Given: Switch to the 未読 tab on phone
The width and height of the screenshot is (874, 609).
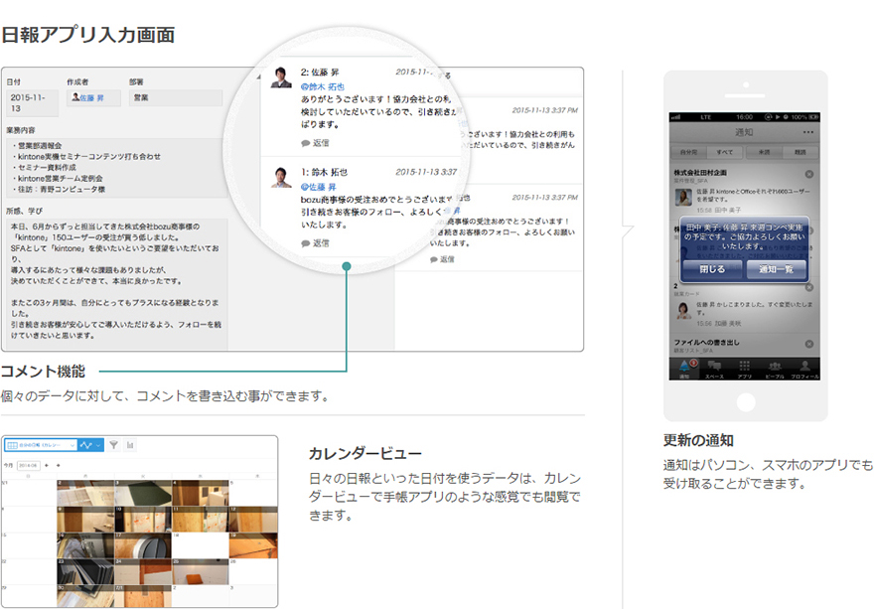Looking at the screenshot, I should coord(764,152).
